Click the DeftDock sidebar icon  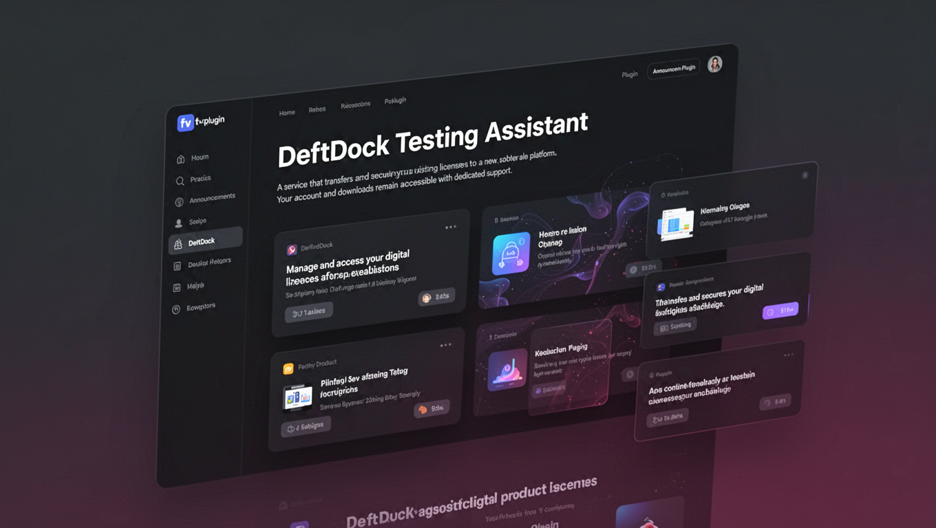tap(178, 242)
